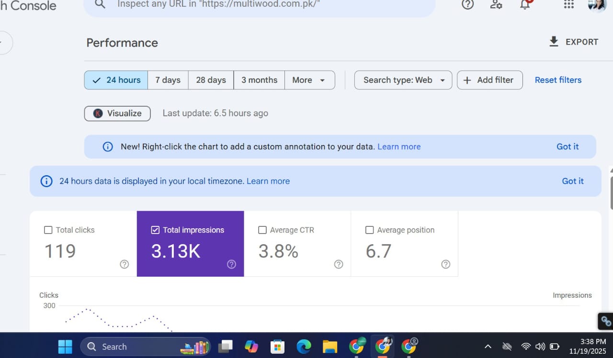Open the Google apps grid
Viewport: 613px width, 358px height.
pyautogui.click(x=568, y=4)
